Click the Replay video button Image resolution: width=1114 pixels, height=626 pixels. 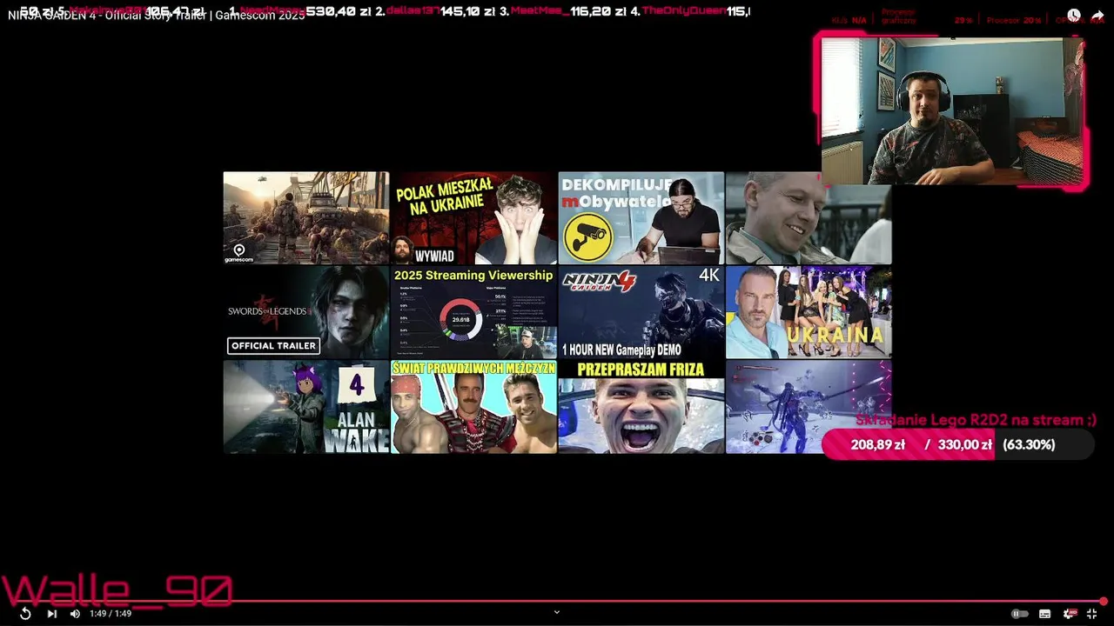(25, 614)
